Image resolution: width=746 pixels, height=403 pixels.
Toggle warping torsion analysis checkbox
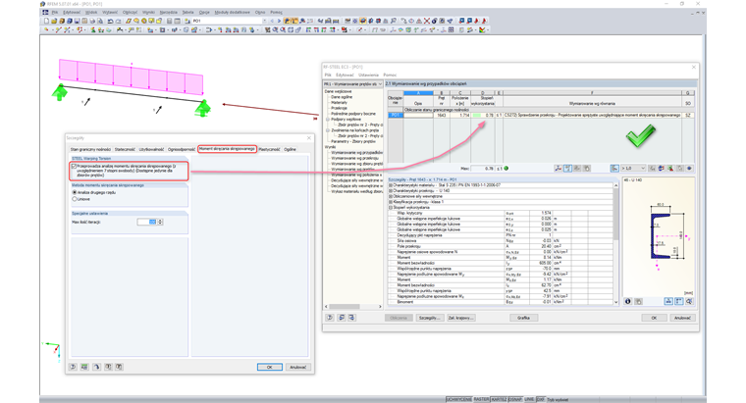tap(74, 167)
